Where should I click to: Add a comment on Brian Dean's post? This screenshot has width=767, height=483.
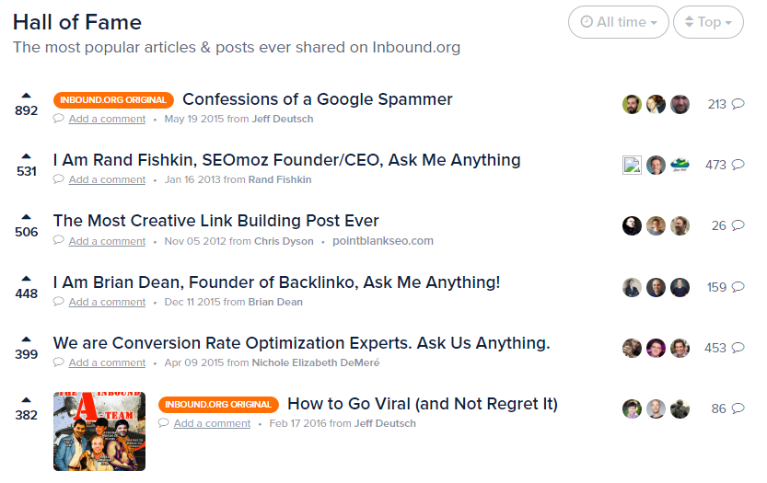click(x=107, y=302)
